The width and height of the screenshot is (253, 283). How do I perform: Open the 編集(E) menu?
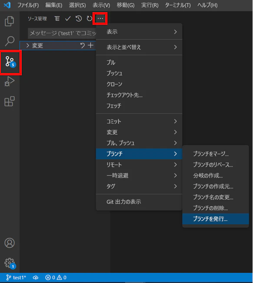pos(54,5)
